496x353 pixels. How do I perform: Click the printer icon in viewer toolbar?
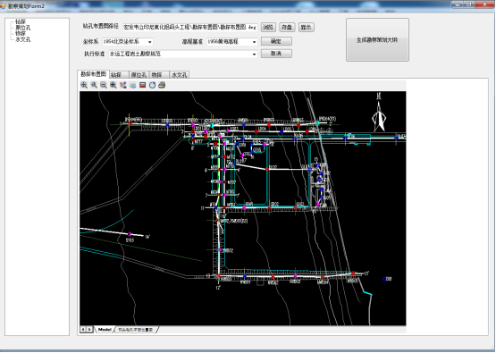pos(162,85)
